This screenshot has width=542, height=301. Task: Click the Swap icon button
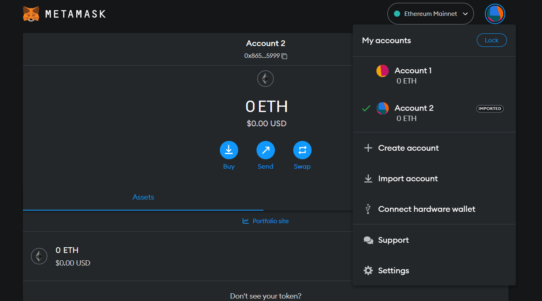pyautogui.click(x=302, y=150)
